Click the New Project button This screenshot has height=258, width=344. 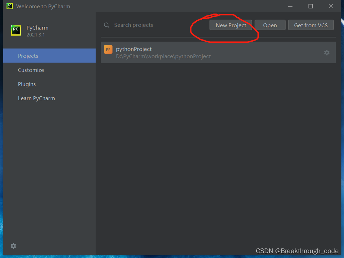[x=230, y=25]
